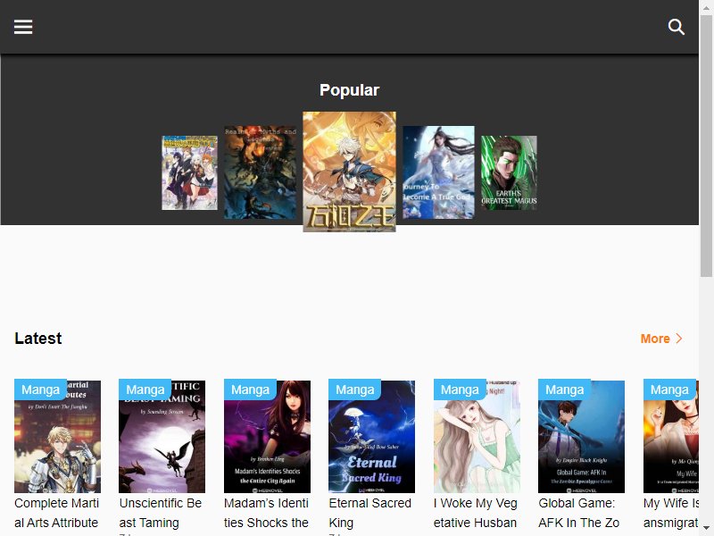714x536 pixels.
Task: Click title Complete Martial Arts Attribute
Action: tap(56, 513)
